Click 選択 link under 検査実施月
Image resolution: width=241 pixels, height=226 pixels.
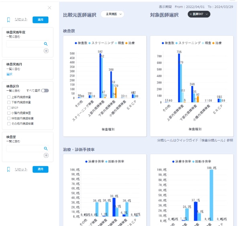[x=9, y=74]
